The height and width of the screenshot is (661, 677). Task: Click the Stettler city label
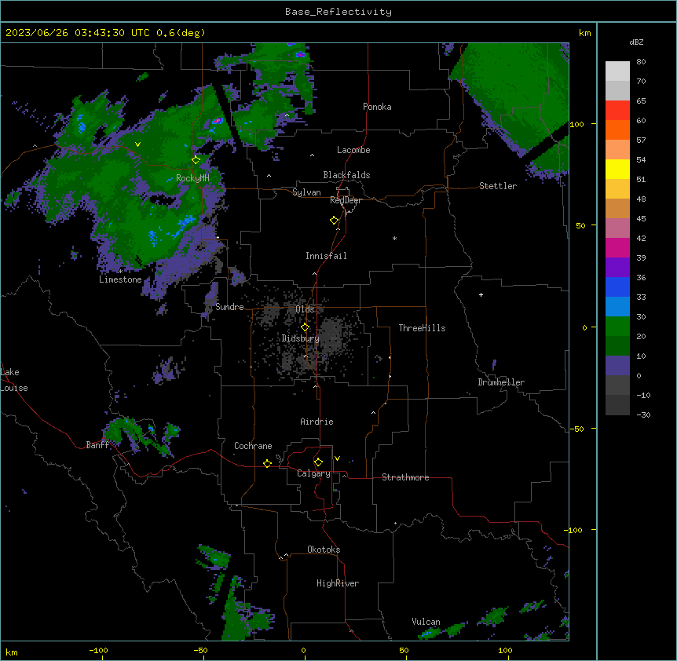click(497, 186)
